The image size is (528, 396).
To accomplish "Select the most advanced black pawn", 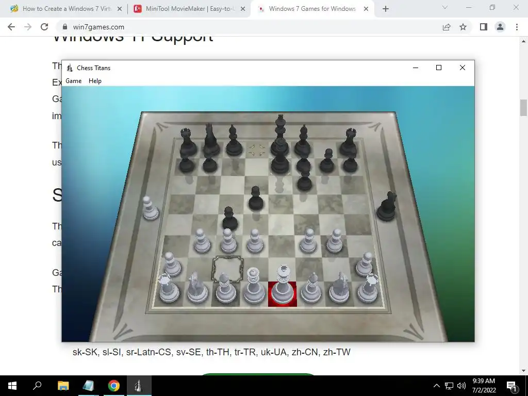I will (230, 218).
